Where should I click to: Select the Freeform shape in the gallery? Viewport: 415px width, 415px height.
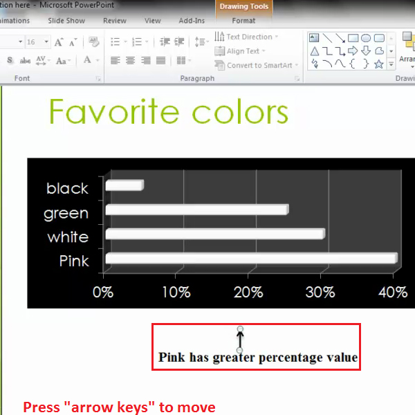(379, 50)
